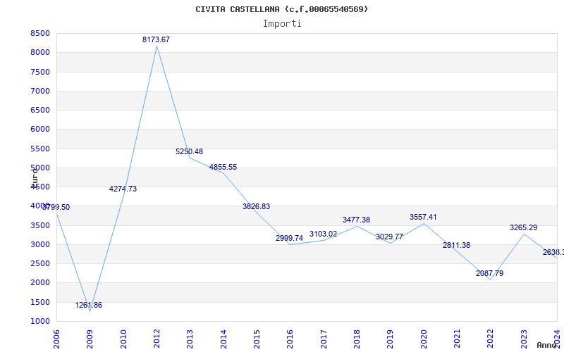Select the 2012 x-axis year label

click(157, 339)
